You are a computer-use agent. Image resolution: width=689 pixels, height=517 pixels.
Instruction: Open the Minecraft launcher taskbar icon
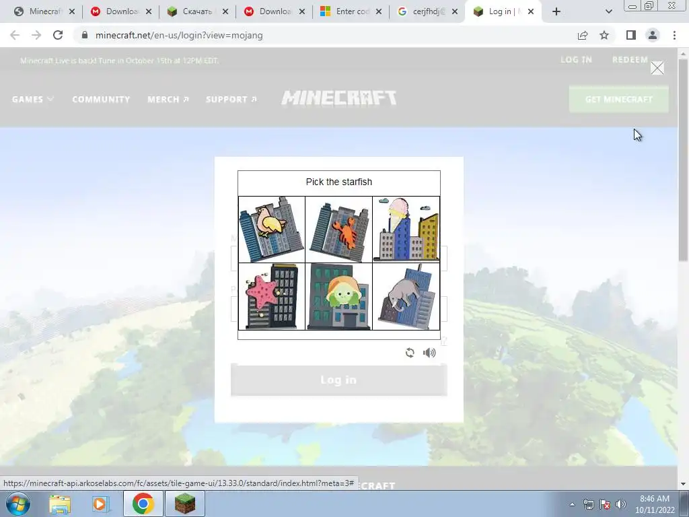coord(185,504)
